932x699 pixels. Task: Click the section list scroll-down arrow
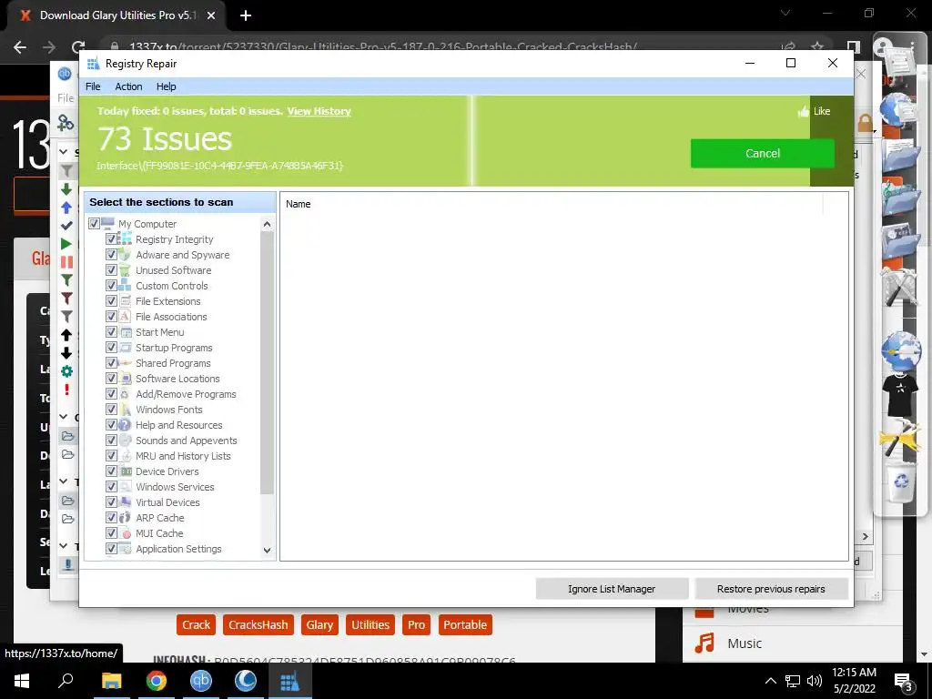[x=267, y=551]
